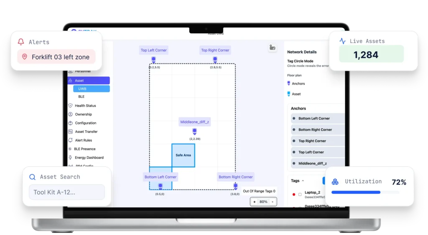The width and height of the screenshot is (428, 235).
Task: Click the Middleone_diff_z map label
Action: click(195, 122)
